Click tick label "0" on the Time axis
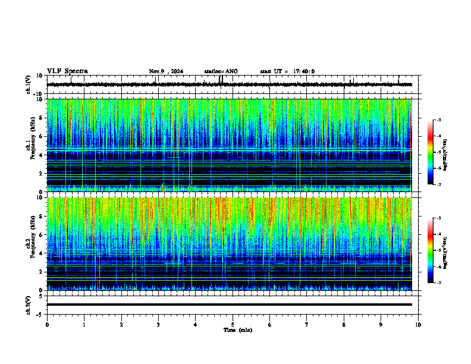This screenshot has height=364, width=471. 47,325
